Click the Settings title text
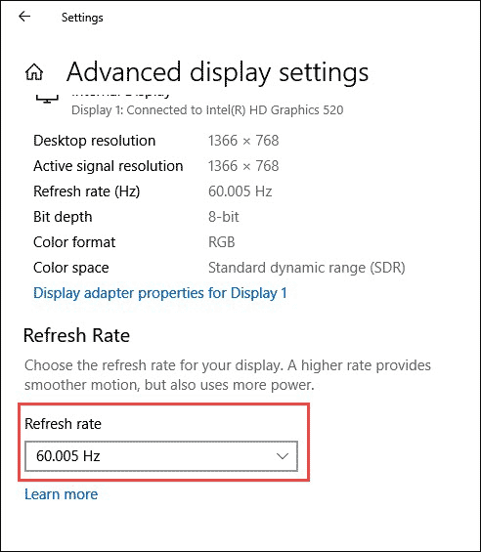 coord(82,18)
